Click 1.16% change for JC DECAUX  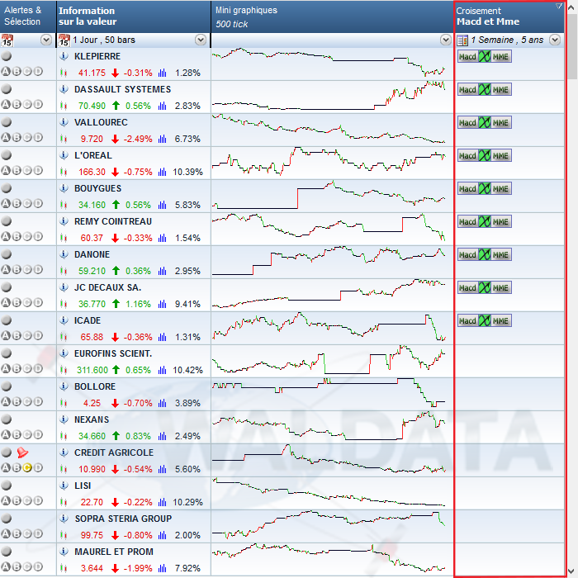(138, 304)
